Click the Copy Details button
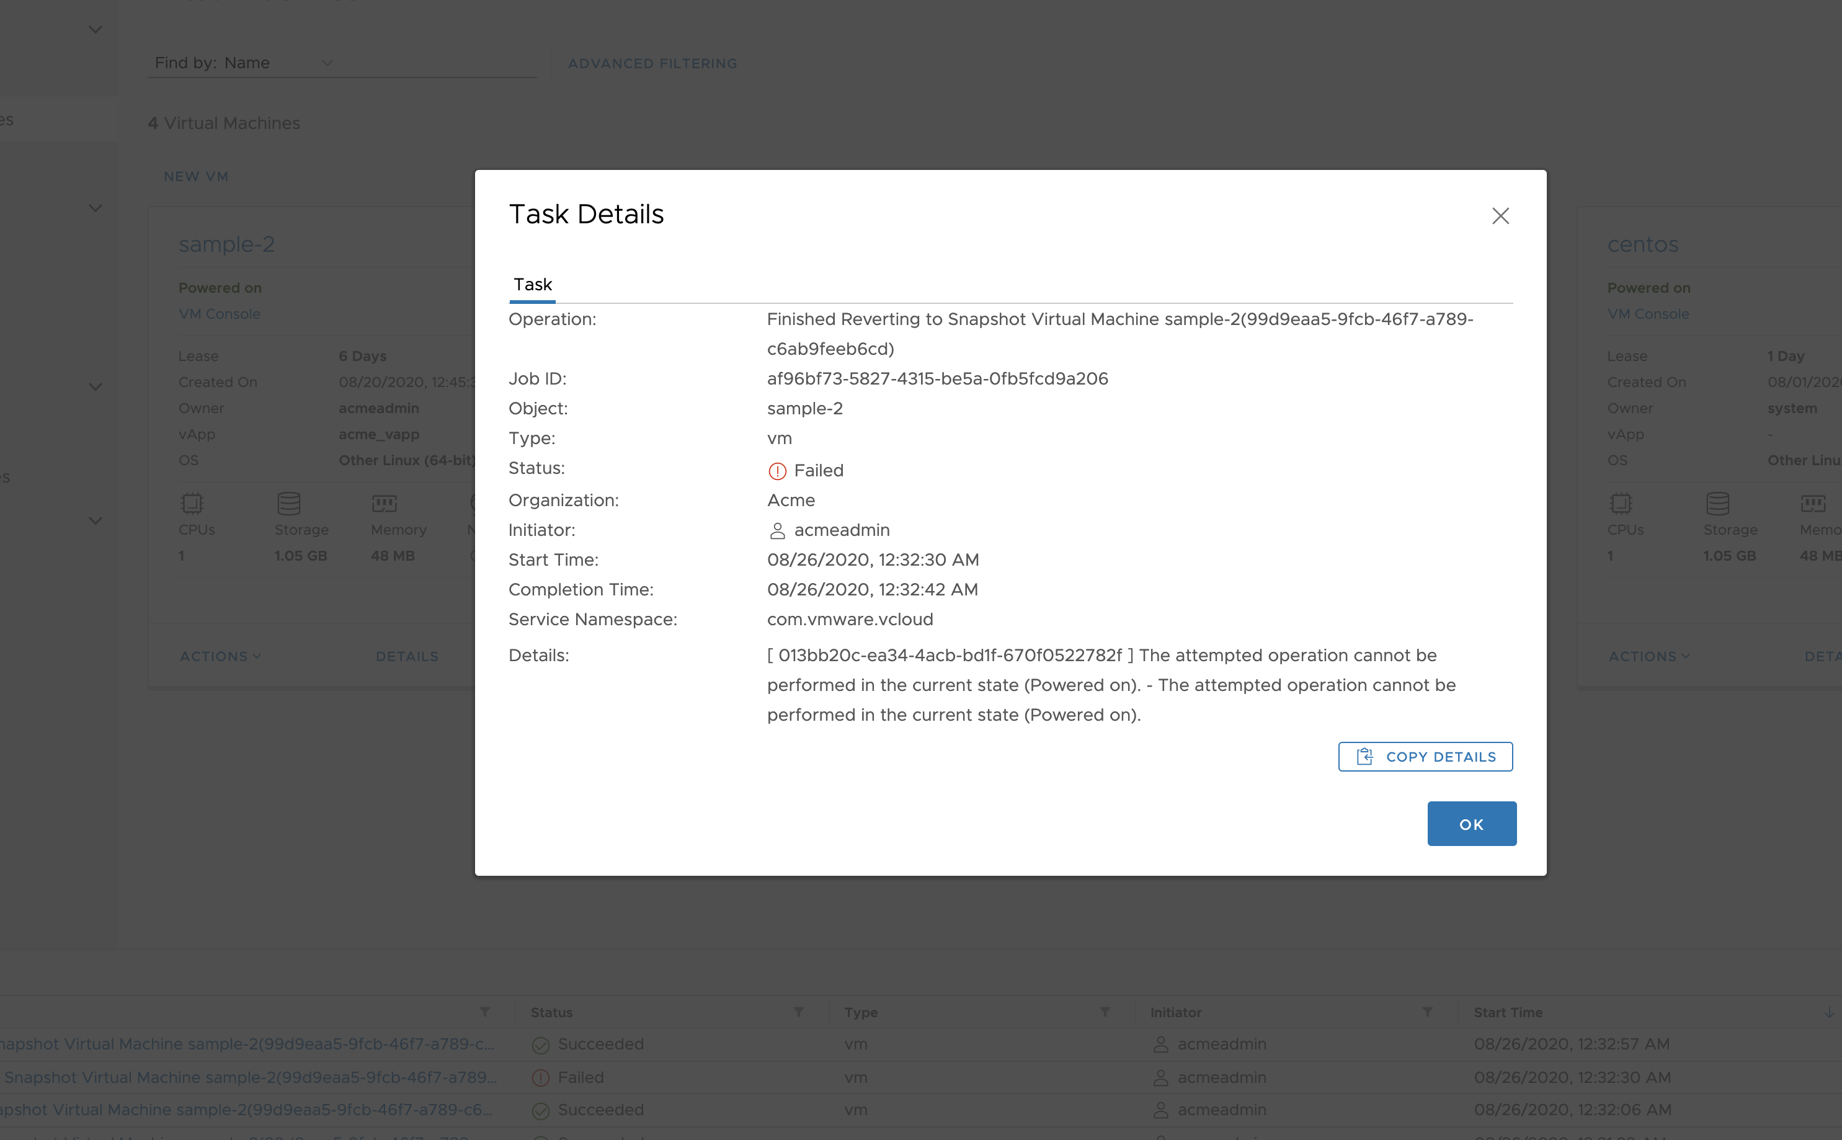 (x=1425, y=756)
